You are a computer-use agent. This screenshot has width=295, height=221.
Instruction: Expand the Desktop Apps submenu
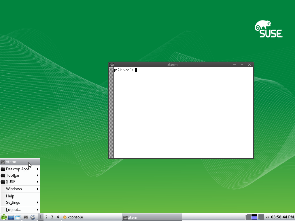pyautogui.click(x=18, y=169)
